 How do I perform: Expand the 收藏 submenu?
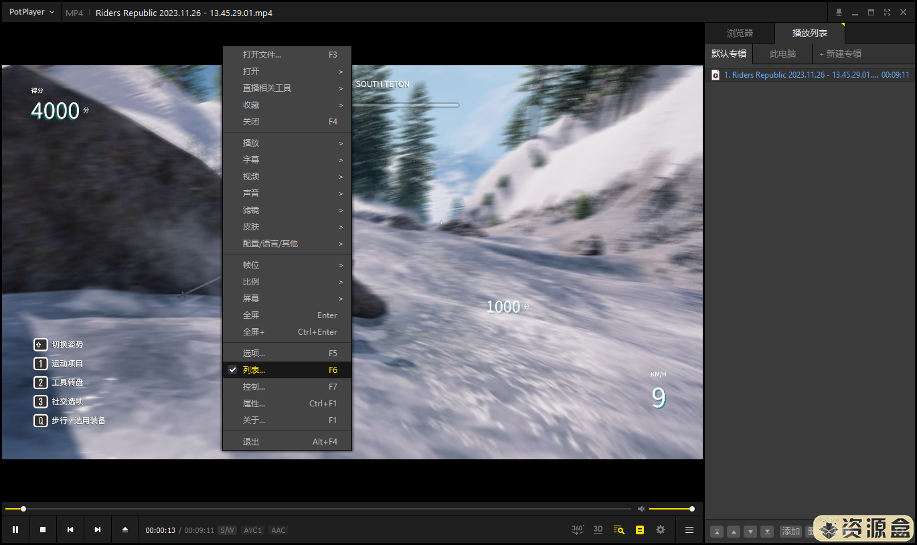(287, 105)
